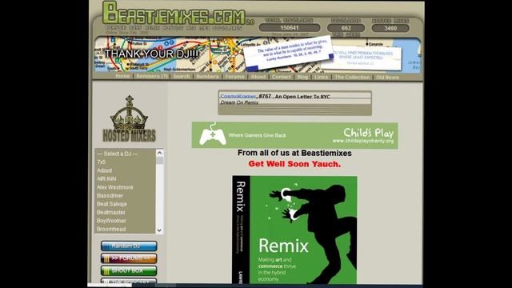Open the Remixers menu item
Viewport: 512px width, 288px height.
tap(152, 76)
